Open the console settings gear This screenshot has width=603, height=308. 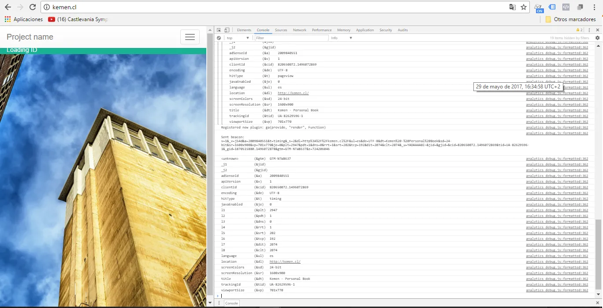point(597,38)
